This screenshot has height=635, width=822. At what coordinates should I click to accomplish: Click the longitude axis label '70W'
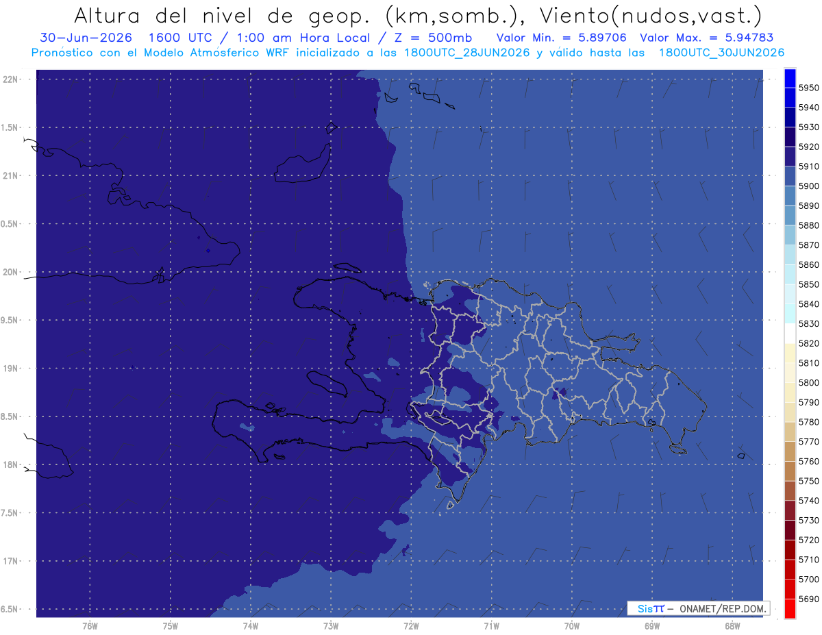tap(572, 626)
